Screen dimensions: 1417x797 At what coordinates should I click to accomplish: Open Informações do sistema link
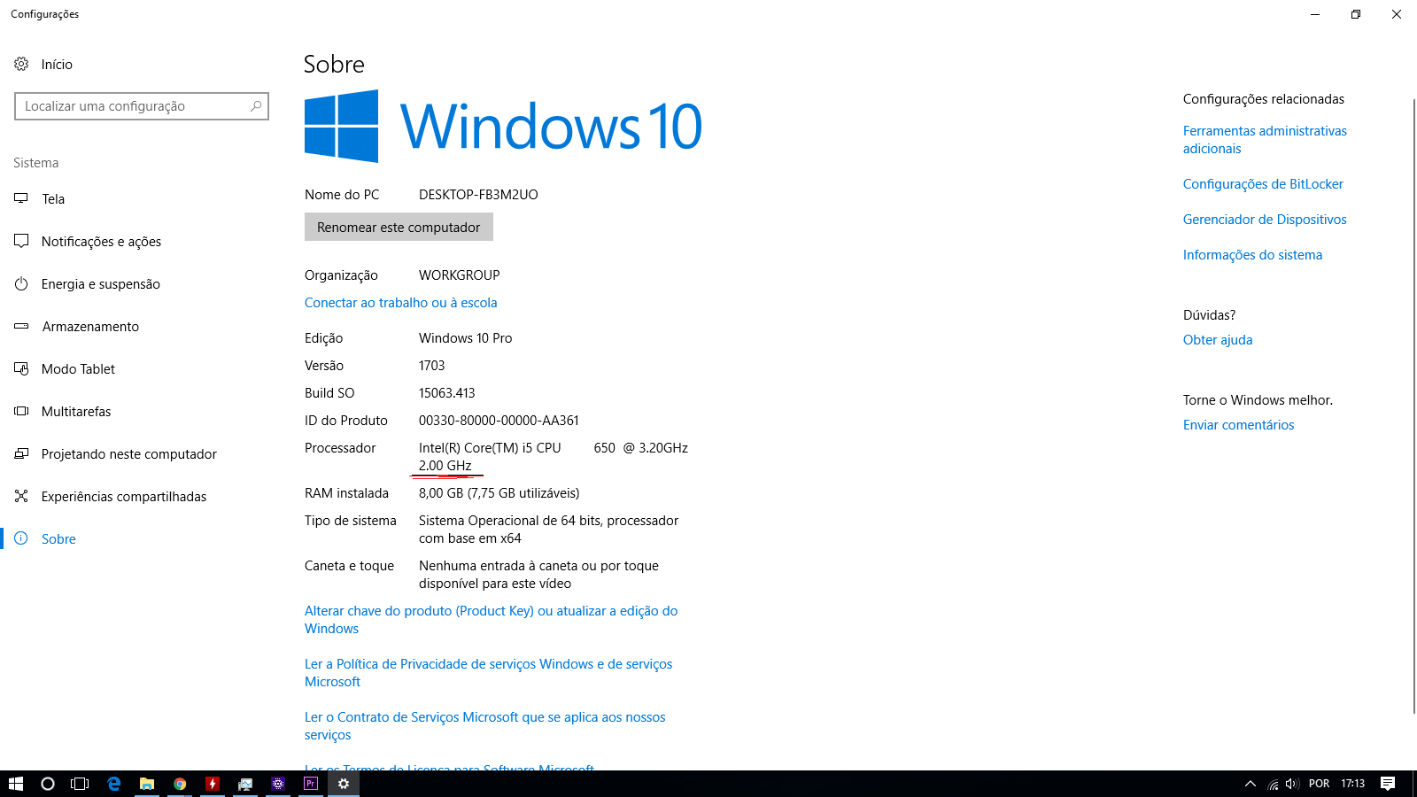tap(1252, 255)
